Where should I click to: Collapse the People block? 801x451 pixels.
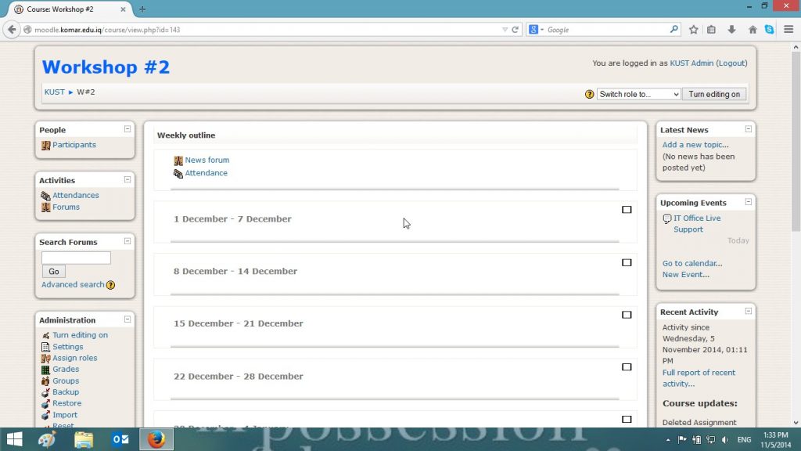pyautogui.click(x=128, y=129)
